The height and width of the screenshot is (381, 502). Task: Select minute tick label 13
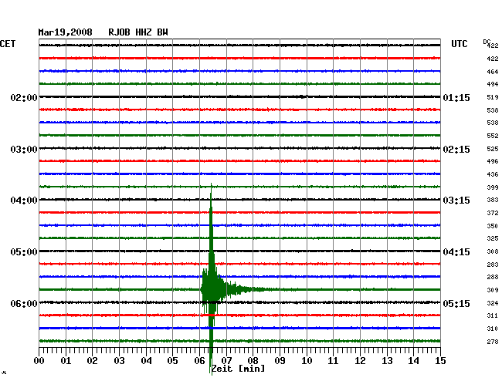click(x=387, y=361)
